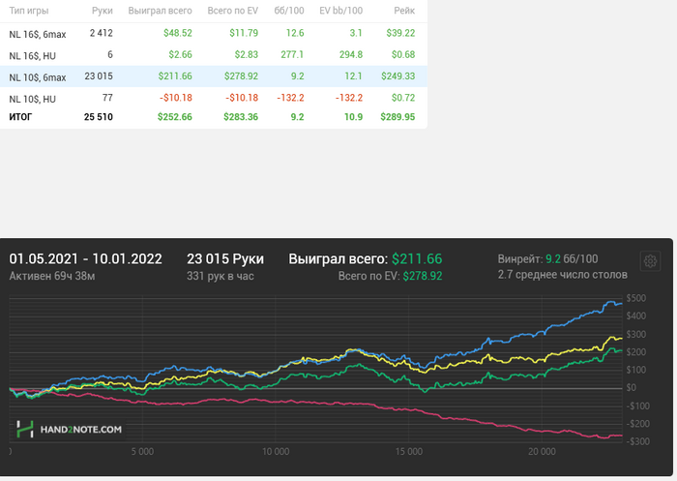Open graph settings gear icon
677x481 pixels.
[x=650, y=261]
